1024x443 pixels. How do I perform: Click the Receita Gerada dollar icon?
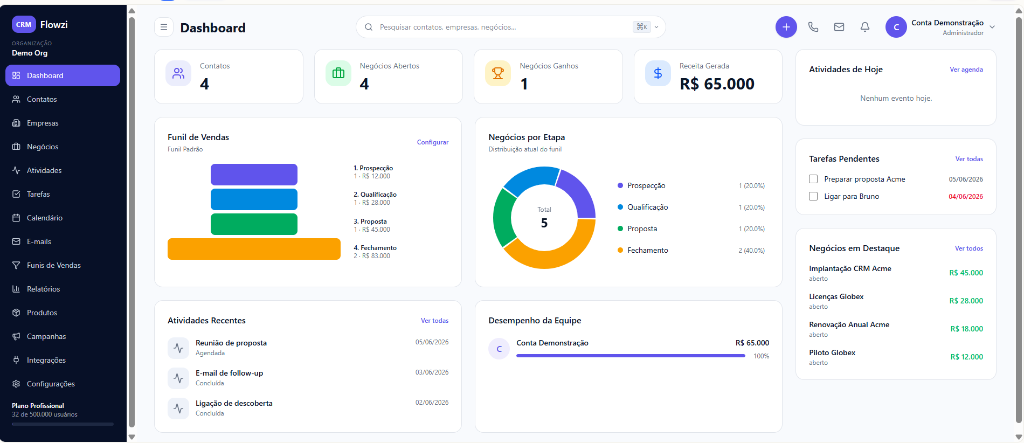(x=658, y=73)
